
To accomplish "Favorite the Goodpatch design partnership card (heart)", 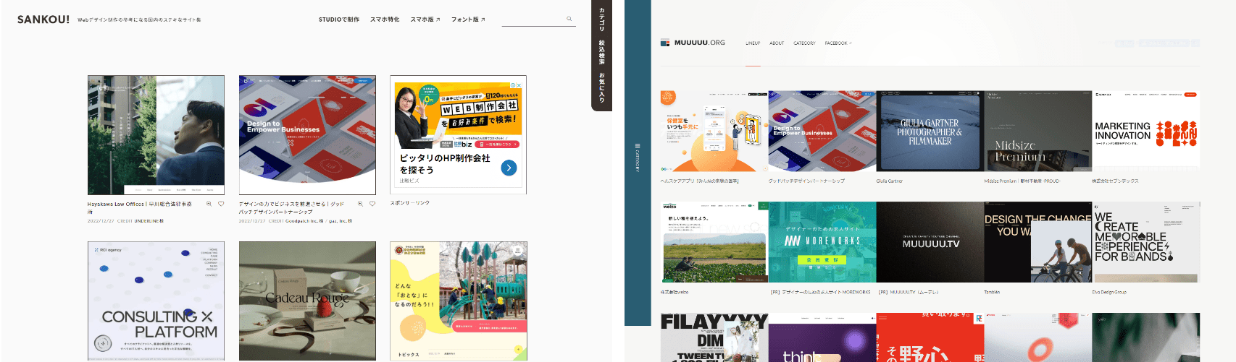I will click(372, 204).
